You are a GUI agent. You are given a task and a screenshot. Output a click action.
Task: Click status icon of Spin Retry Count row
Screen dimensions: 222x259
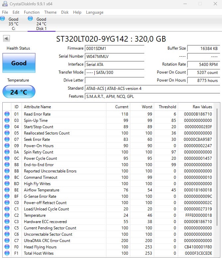point(7,152)
